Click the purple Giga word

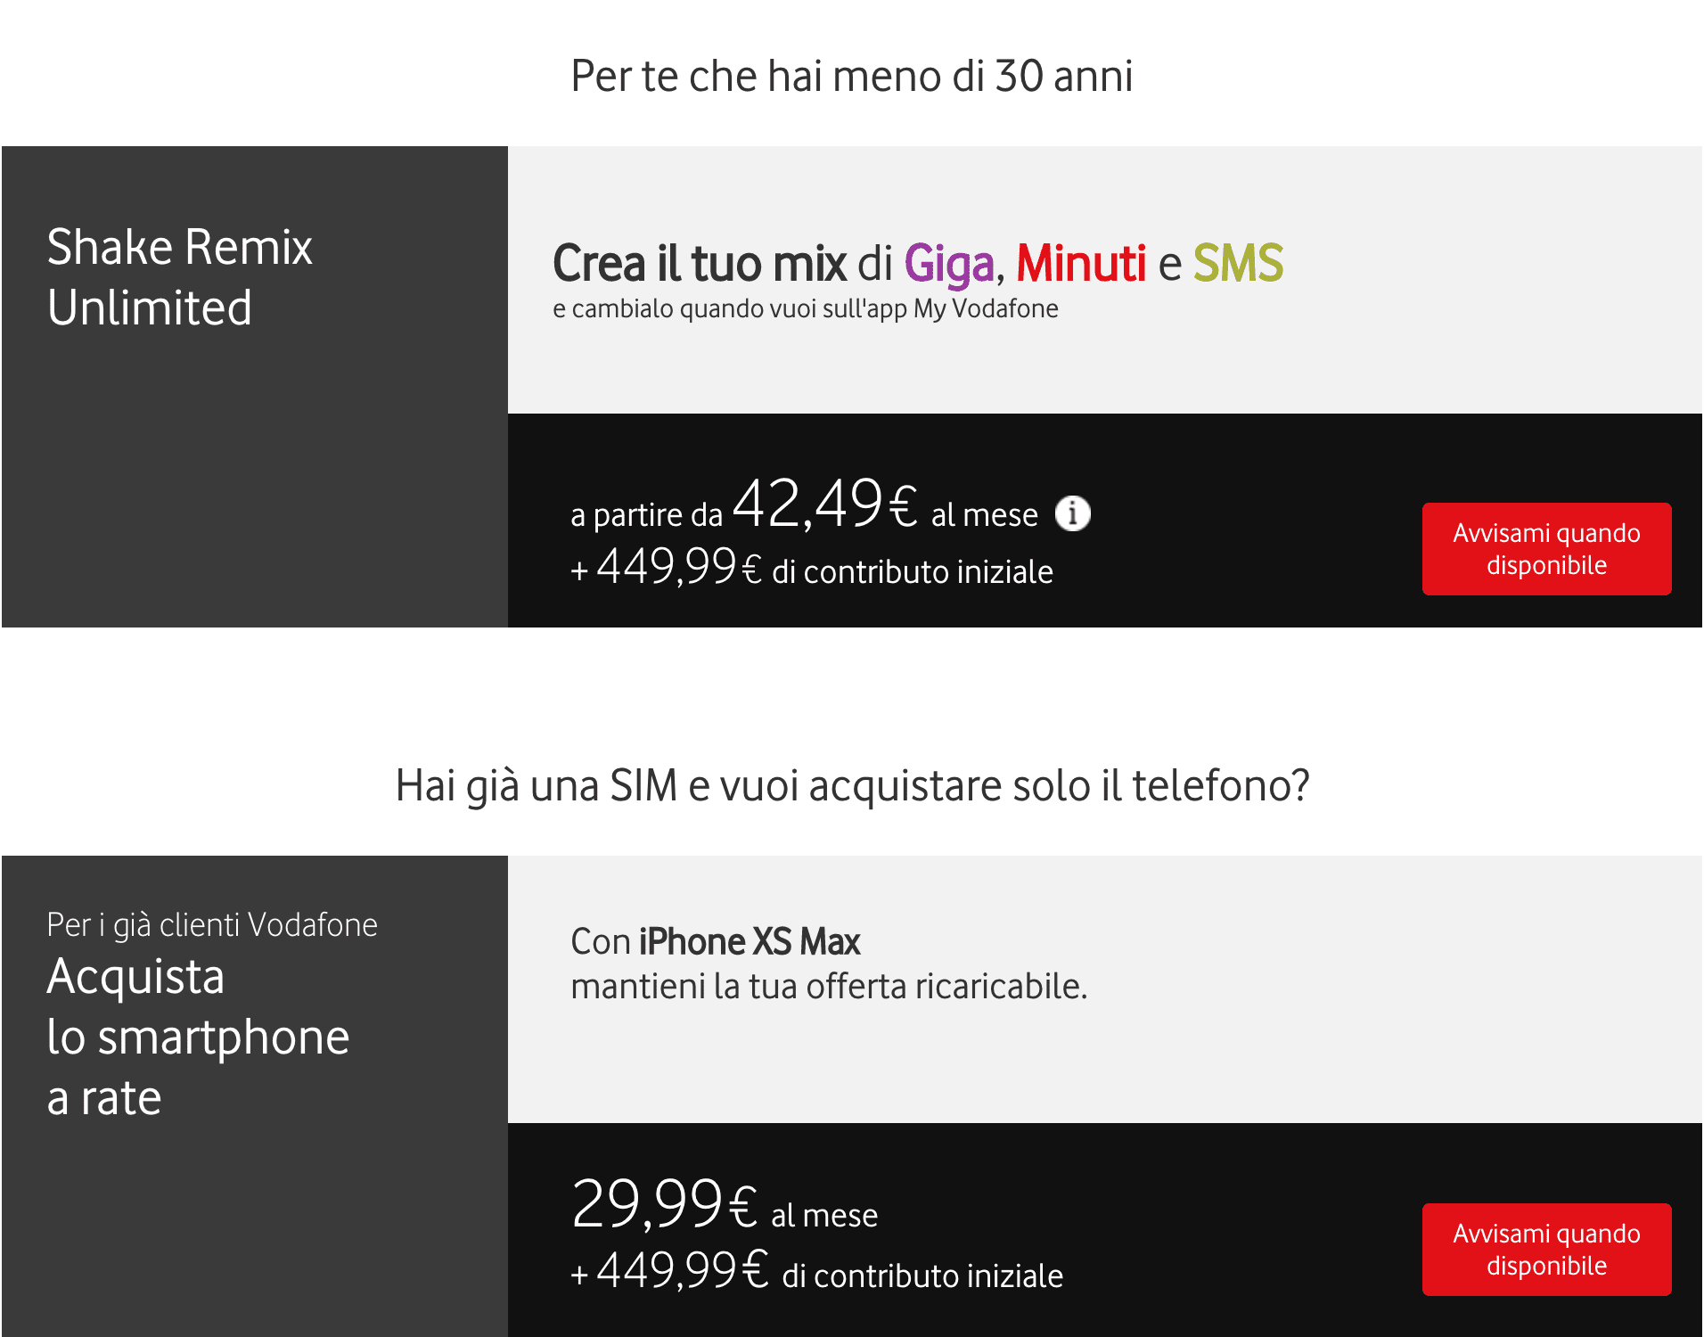click(x=949, y=265)
